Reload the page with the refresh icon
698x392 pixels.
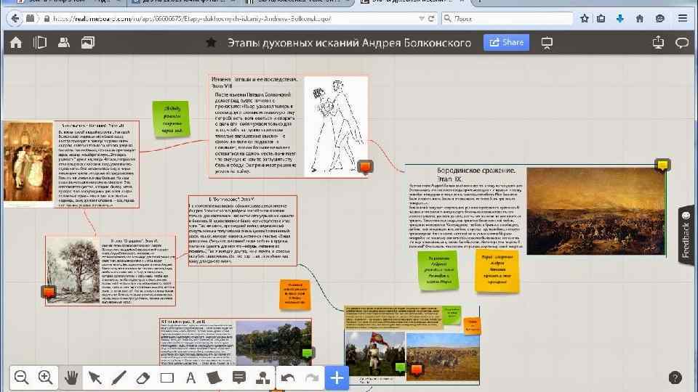click(431, 19)
